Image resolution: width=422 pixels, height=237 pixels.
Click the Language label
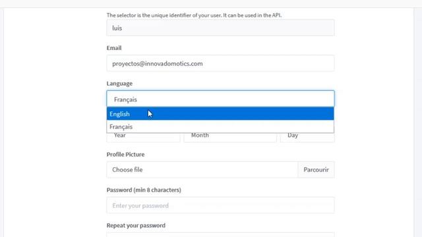point(119,84)
